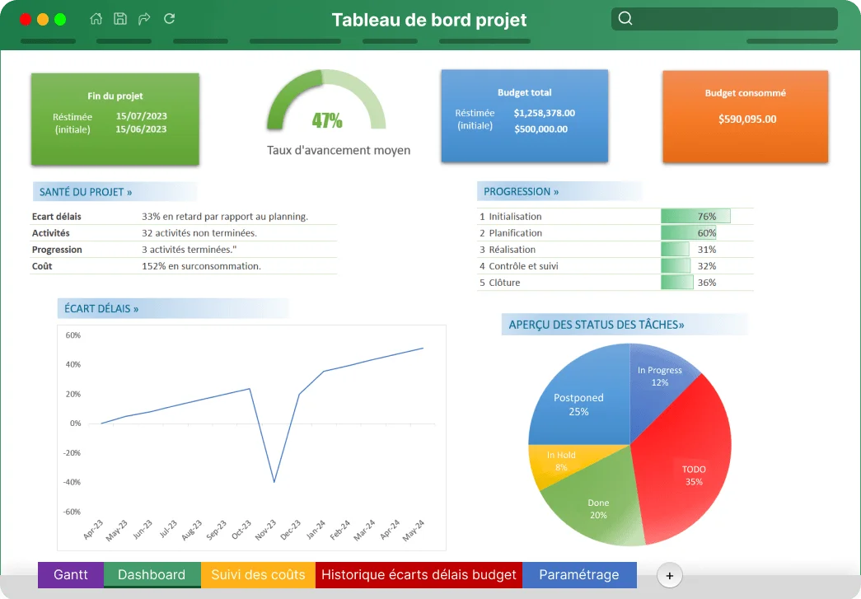Click the Fin du projet green card
This screenshot has width=861, height=599.
(115, 119)
